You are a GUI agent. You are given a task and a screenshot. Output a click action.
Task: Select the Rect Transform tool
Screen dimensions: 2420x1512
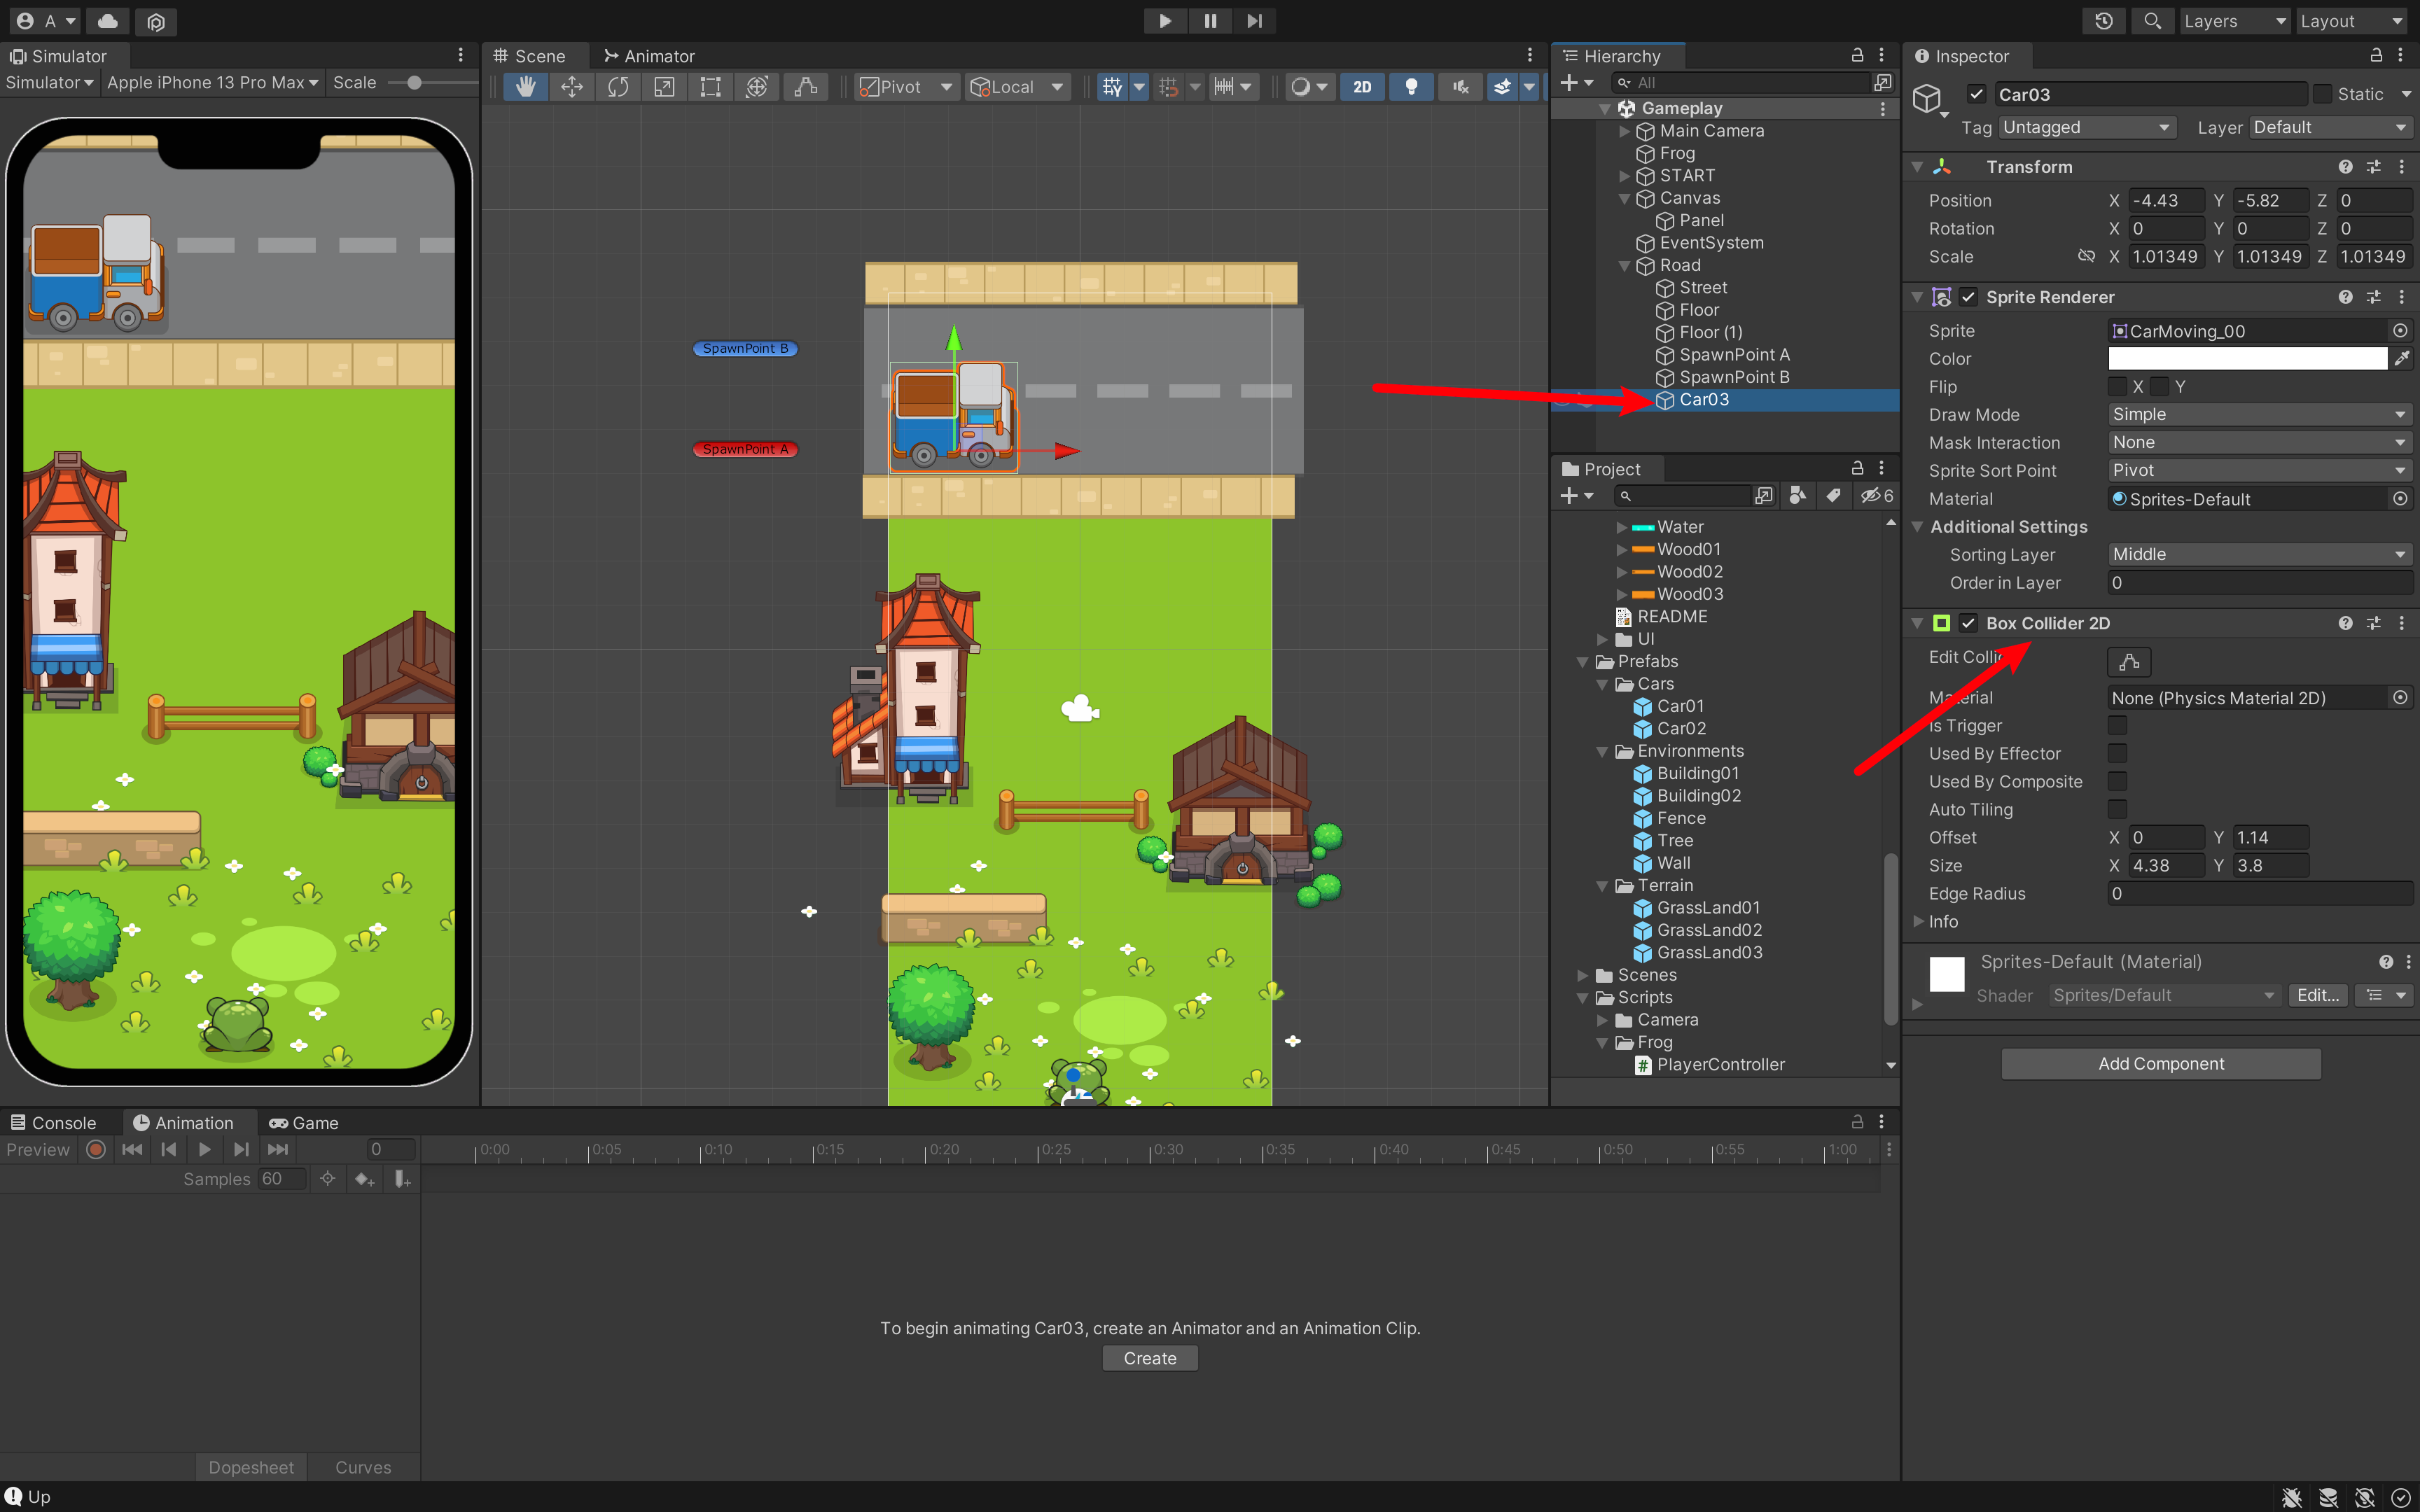(x=710, y=87)
